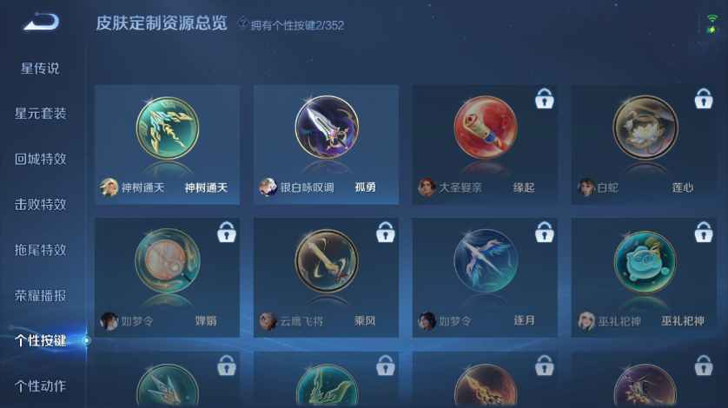Open the 云鹰飞将 乘风 card
Screen dimensions: 728x408
point(326,278)
